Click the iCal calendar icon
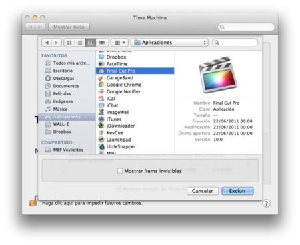This screenshot has width=300, height=245. tap(101, 99)
